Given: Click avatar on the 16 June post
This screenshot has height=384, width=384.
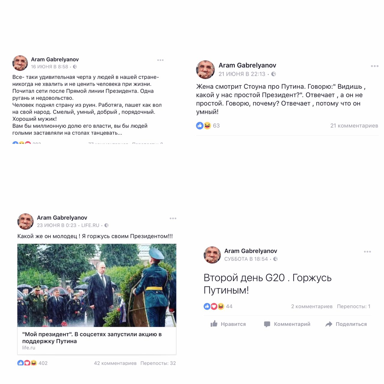Looking at the screenshot, I should [20, 63].
